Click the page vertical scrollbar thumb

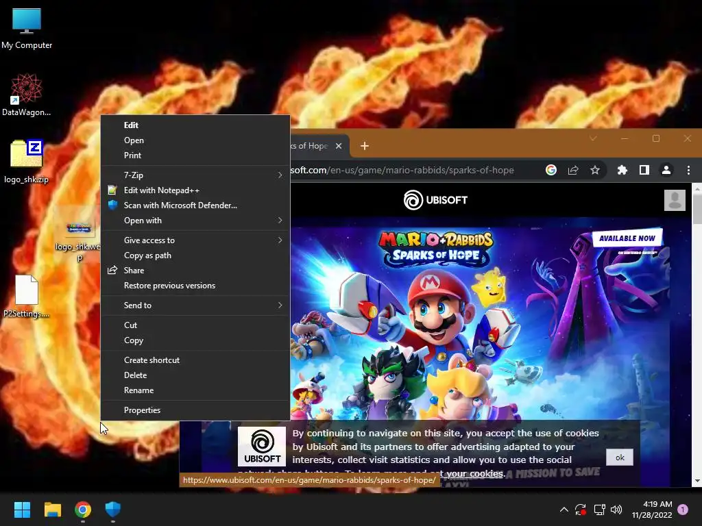coord(697,208)
